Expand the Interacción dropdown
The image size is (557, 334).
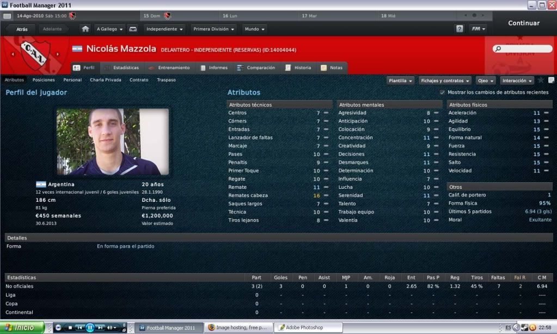(517, 81)
